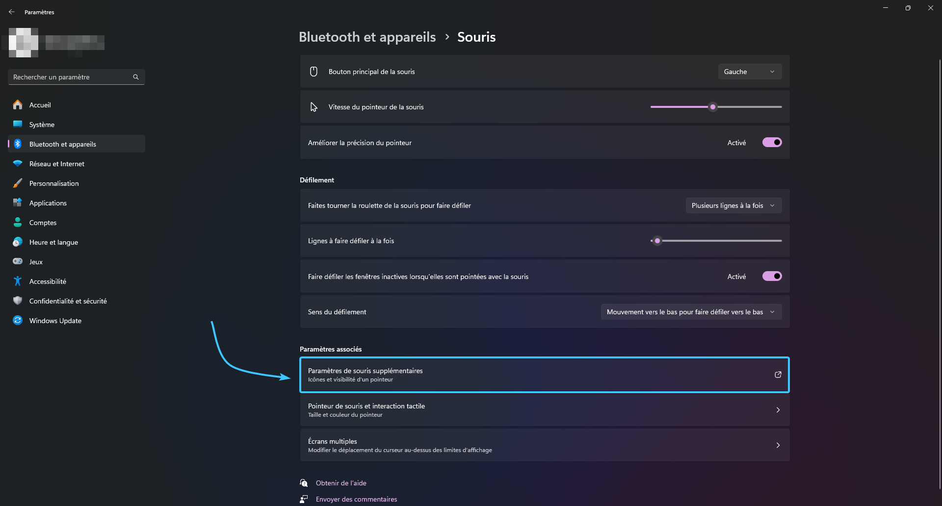This screenshot has height=506, width=942.
Task: Expand the Écrans multiples chevron
Action: tap(778, 445)
